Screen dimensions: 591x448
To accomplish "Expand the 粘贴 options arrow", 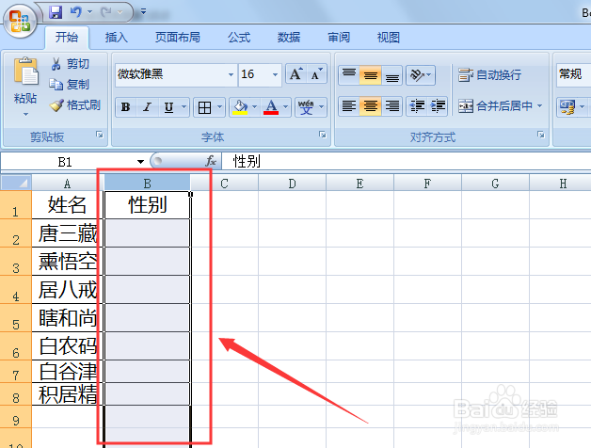I will pyautogui.click(x=25, y=114).
